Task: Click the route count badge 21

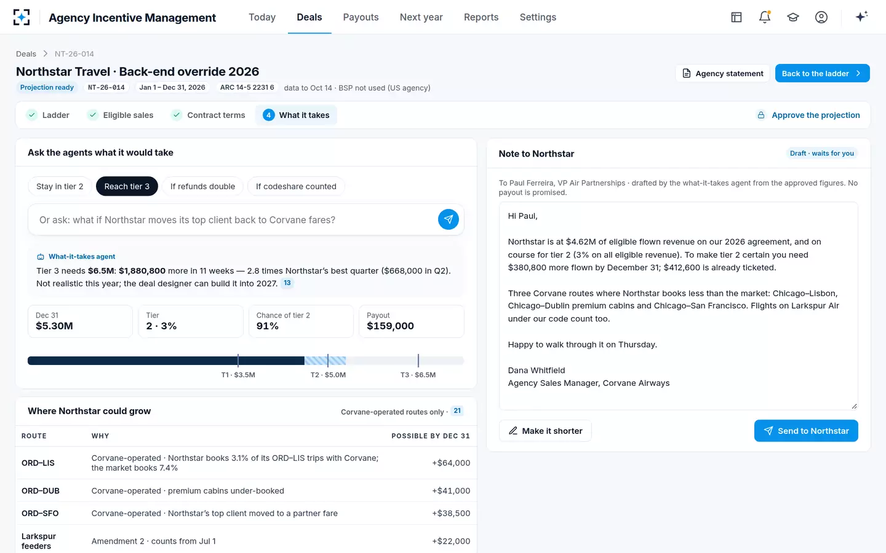Action: click(457, 411)
